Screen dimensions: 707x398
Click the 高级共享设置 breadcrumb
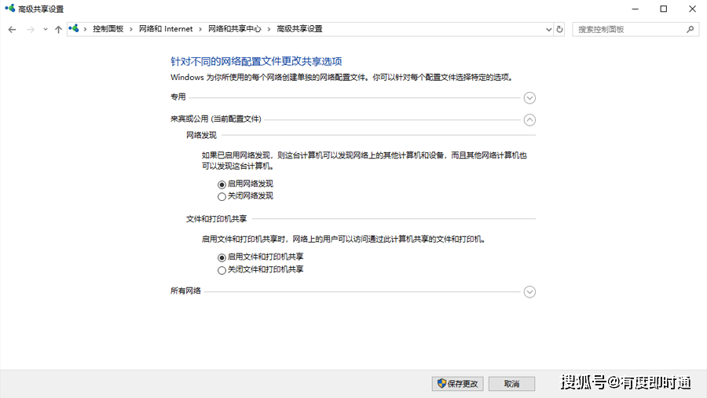click(299, 29)
